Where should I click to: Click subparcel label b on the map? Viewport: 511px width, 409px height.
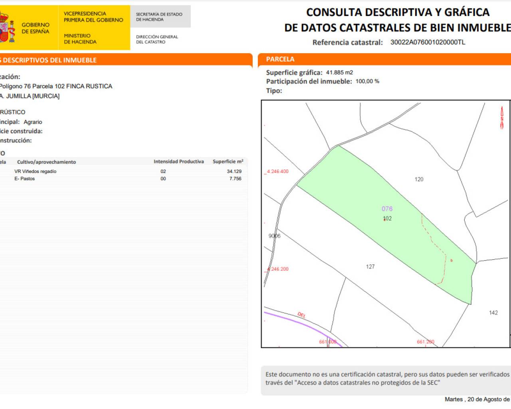click(452, 261)
